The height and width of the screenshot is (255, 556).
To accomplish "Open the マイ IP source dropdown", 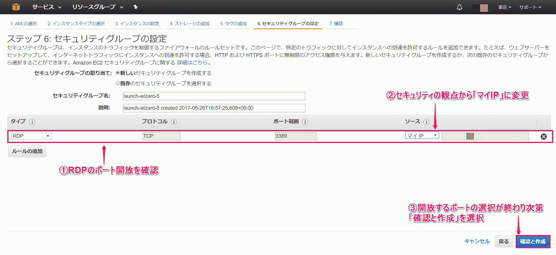I will pos(422,135).
